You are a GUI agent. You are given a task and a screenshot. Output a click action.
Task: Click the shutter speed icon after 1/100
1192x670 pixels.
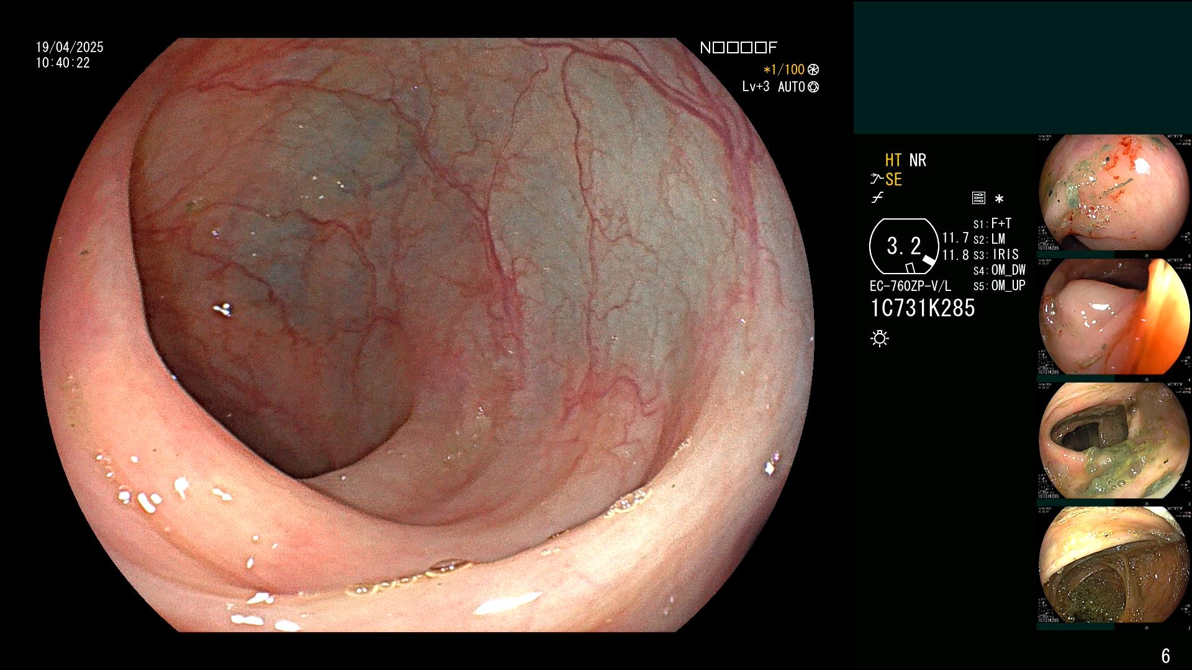pyautogui.click(x=813, y=69)
